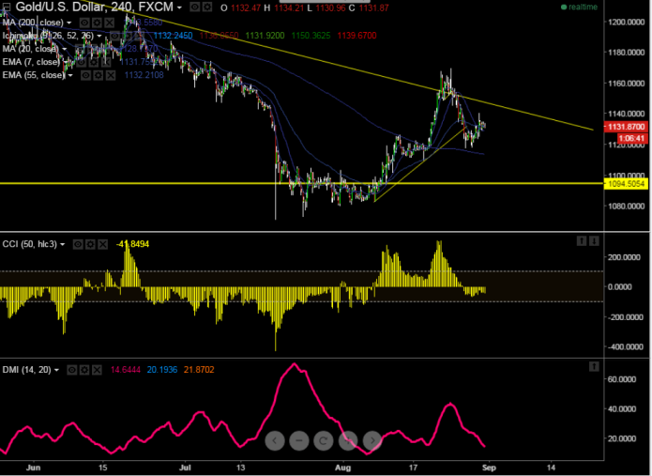Zoom out chart with minus button

(x=299, y=439)
